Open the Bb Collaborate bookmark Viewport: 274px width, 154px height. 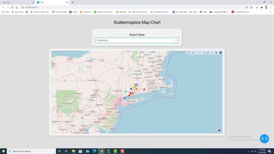(180, 12)
